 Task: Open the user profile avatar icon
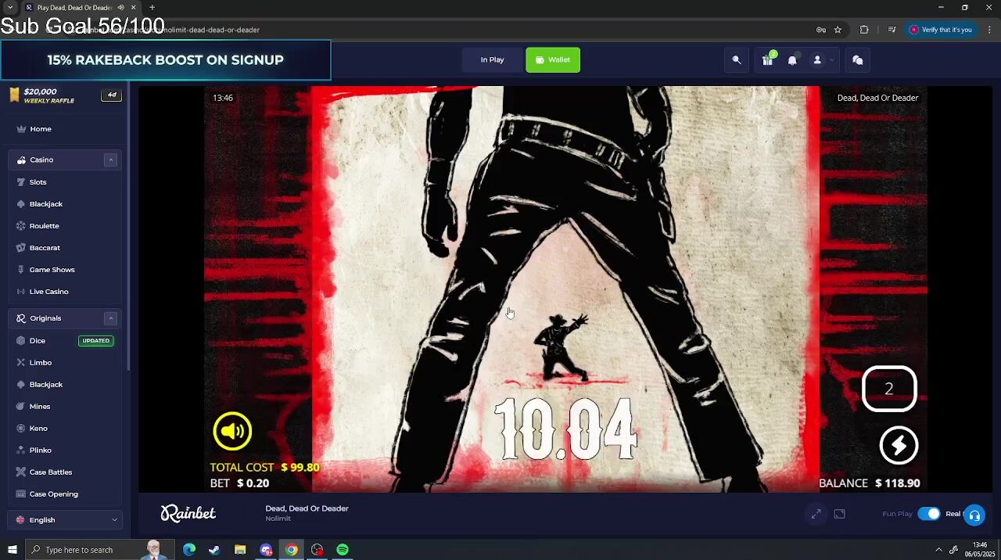click(x=817, y=60)
